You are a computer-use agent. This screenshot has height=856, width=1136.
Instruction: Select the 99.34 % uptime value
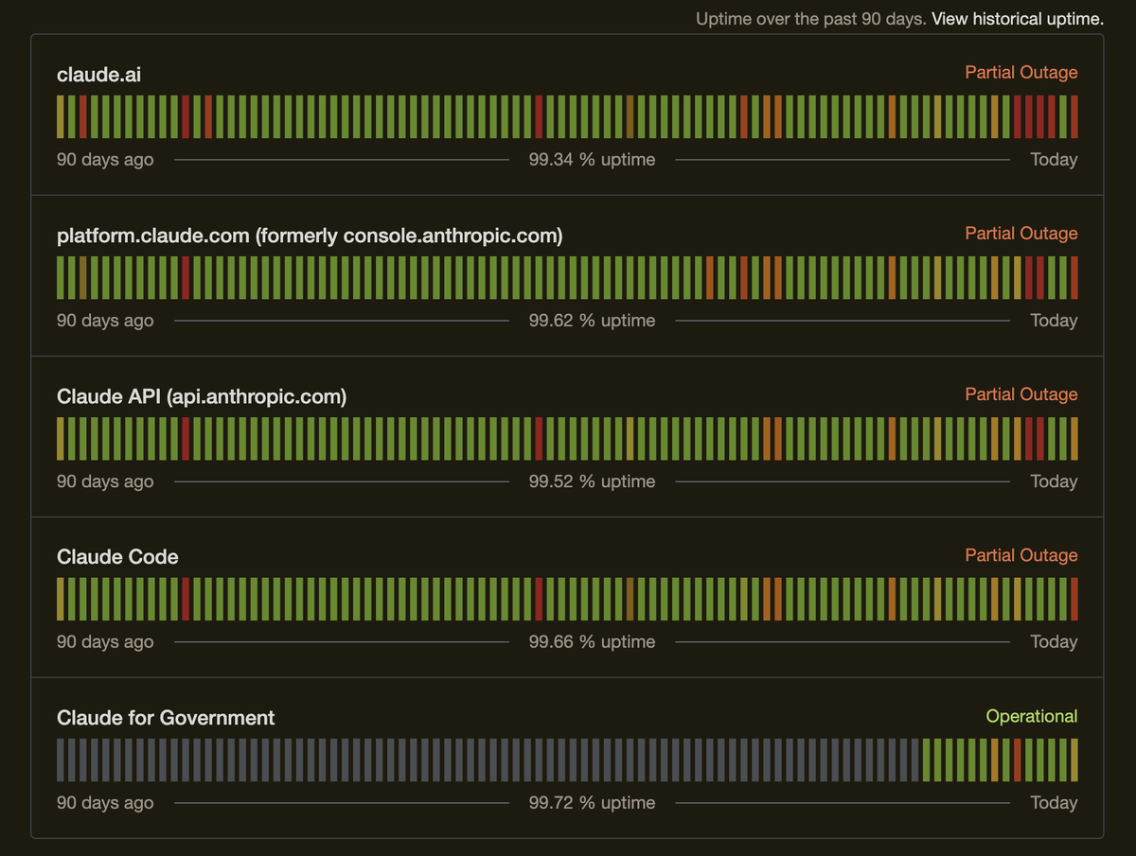coord(592,160)
